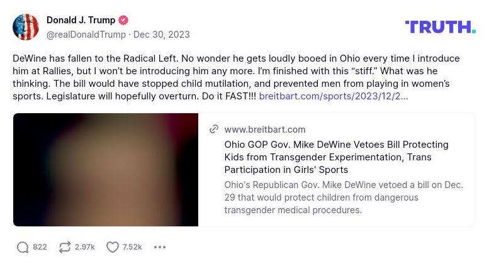Click the Donald J. Trump display name
Image resolution: width=489 pixels, height=266 pixels.
pos(81,21)
